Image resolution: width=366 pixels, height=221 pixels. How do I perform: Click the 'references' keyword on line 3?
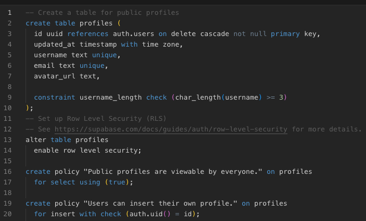pos(88,34)
